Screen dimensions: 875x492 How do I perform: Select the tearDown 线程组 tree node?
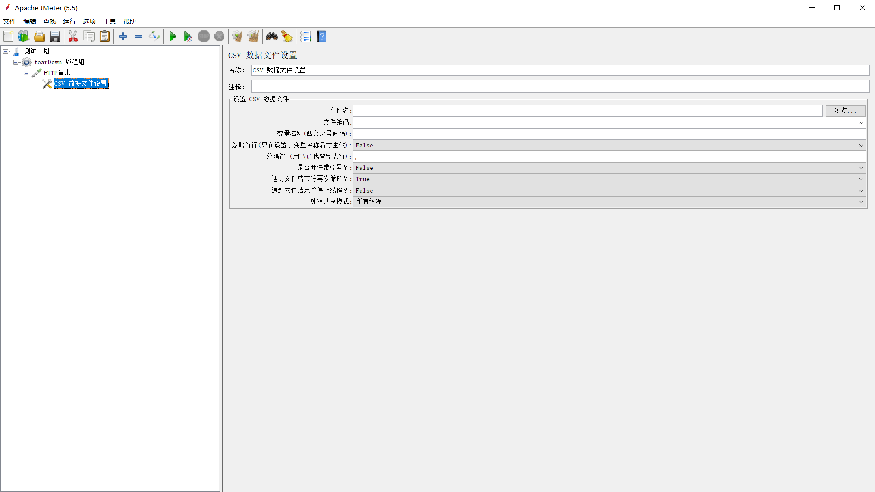click(x=59, y=62)
